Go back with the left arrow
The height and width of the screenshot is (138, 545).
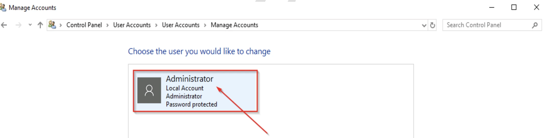click(4, 25)
